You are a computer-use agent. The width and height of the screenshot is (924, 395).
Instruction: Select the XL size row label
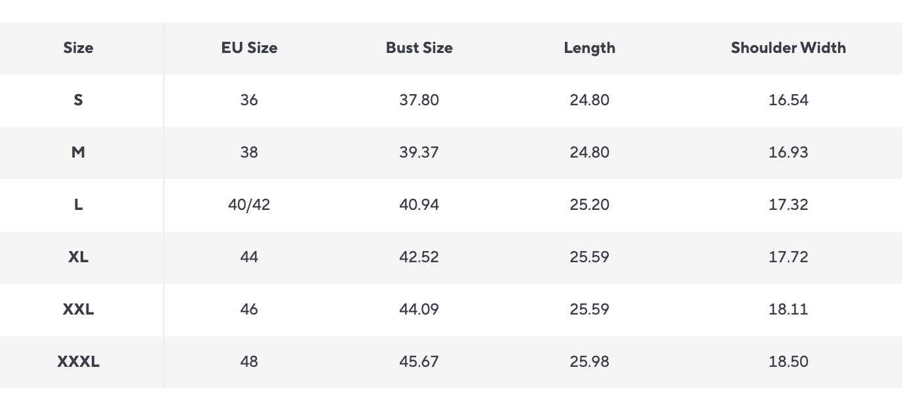coord(78,257)
